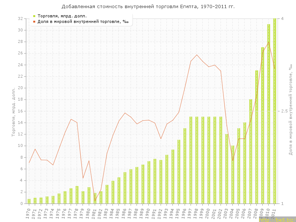Select the 1990 bar

[149, 182]
